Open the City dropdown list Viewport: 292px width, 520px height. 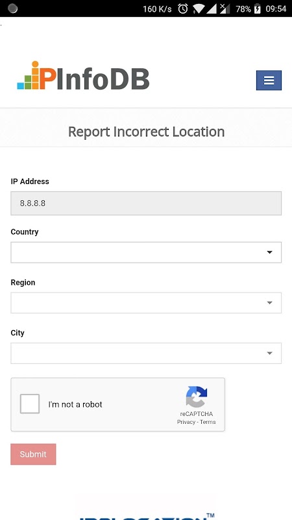point(146,353)
